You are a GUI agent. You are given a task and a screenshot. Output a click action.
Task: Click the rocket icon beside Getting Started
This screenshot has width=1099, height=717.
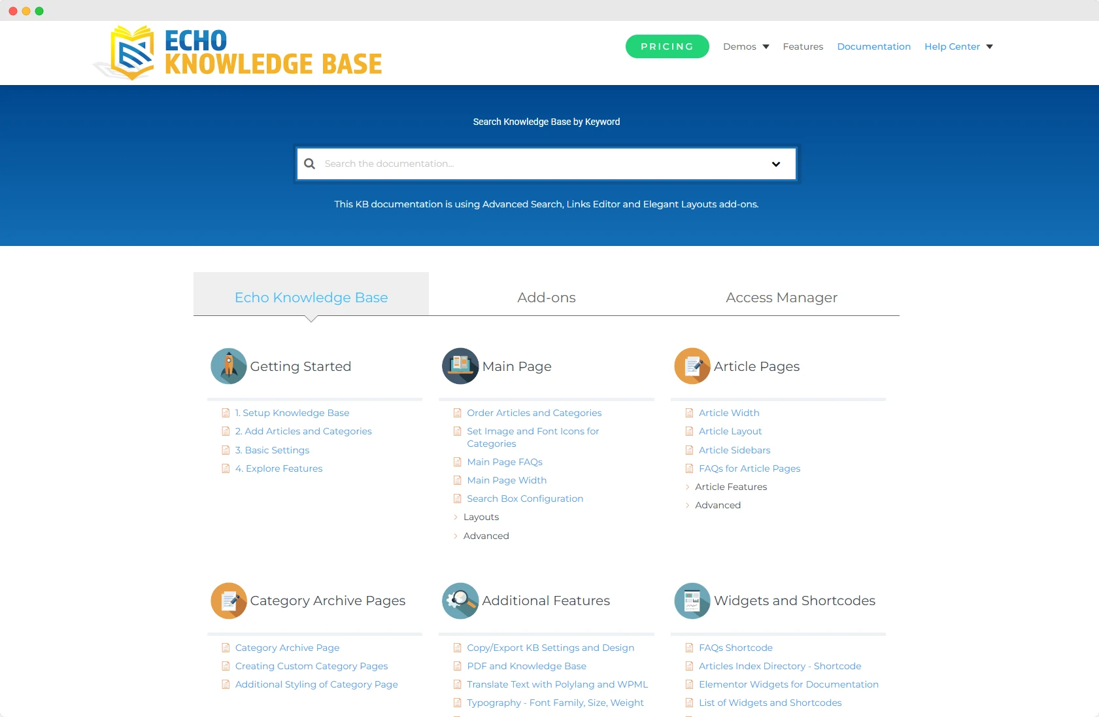point(228,366)
